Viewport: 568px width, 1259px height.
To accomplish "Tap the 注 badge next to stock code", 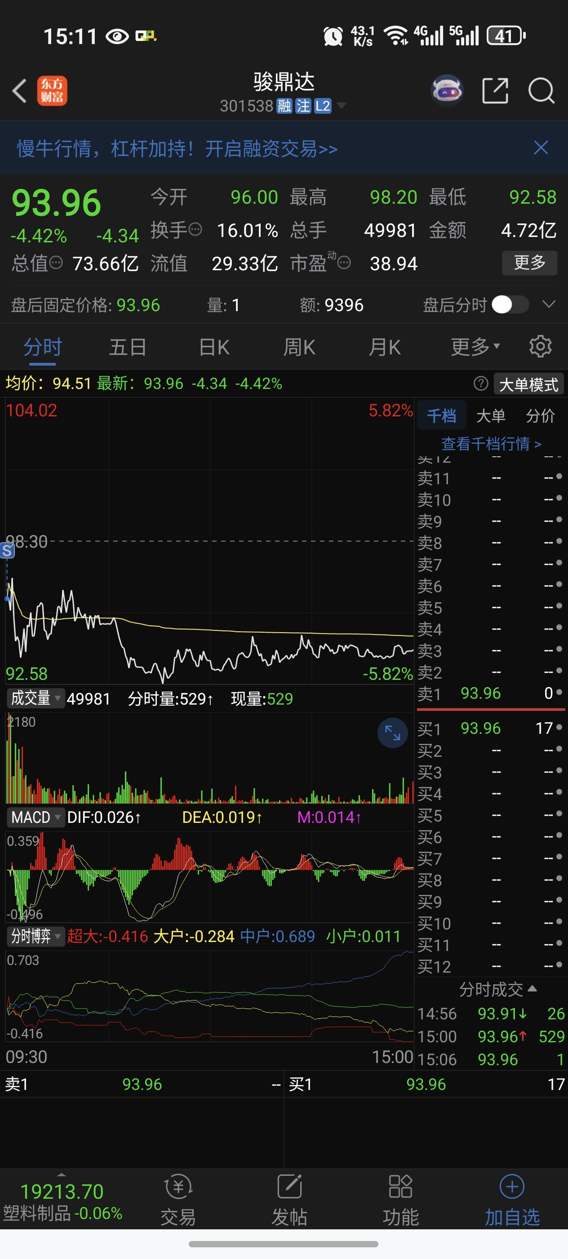I will [x=303, y=106].
